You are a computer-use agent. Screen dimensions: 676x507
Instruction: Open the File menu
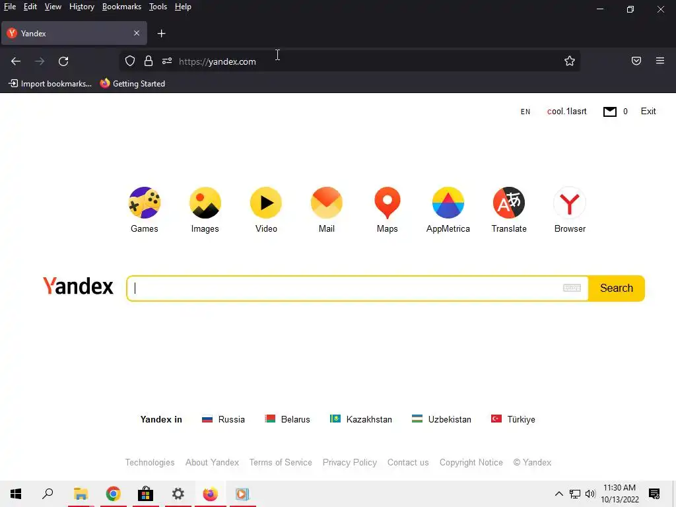[9, 7]
